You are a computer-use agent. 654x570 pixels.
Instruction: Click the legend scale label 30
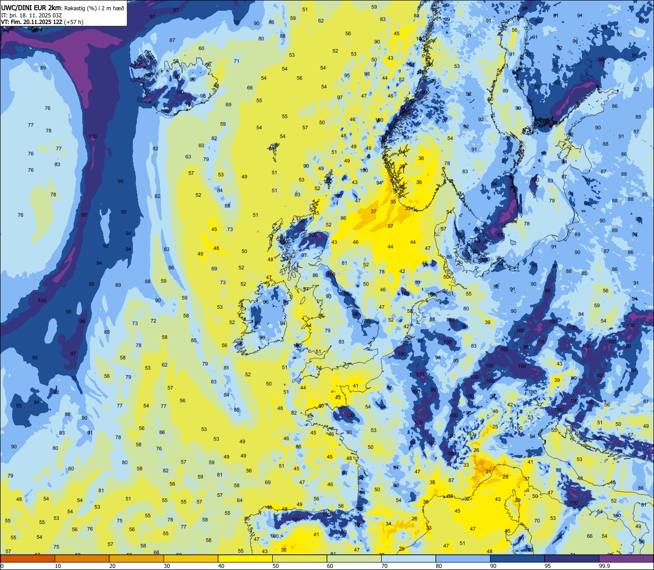pos(167,566)
